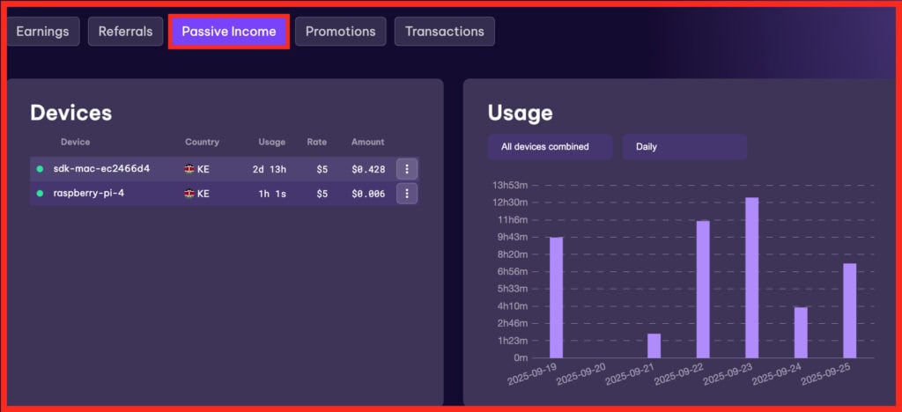
Task: Click green status dot of raspberry-pi-4
Action: tap(40, 194)
